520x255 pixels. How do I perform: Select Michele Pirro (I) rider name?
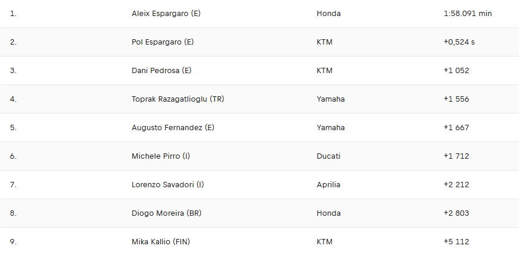[x=161, y=156]
